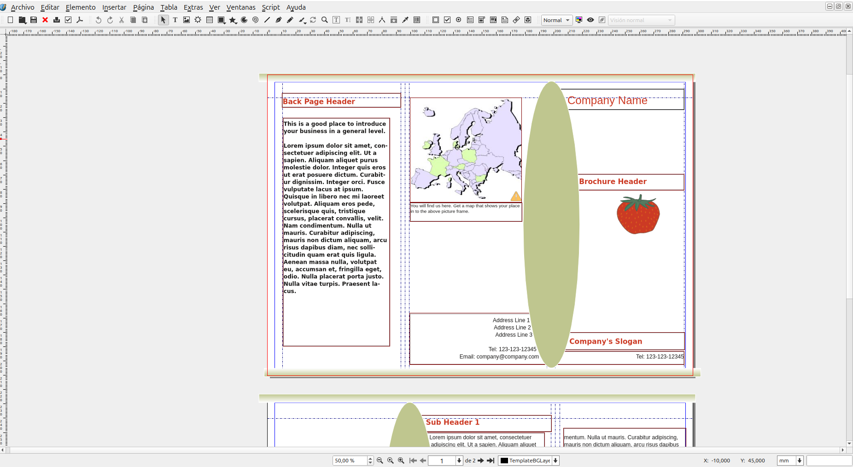This screenshot has width=853, height=467.
Task: Click the strawberry image on the page
Action: [x=638, y=214]
